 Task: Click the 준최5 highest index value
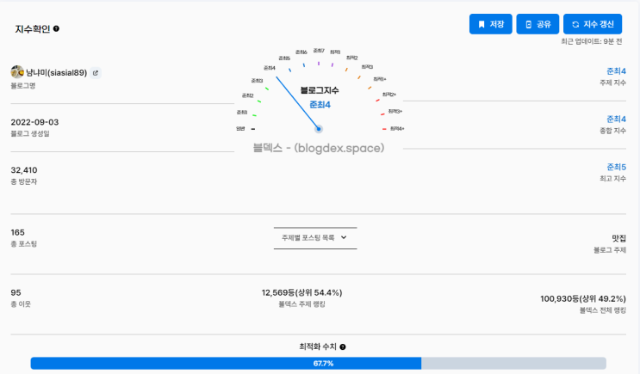coord(617,167)
